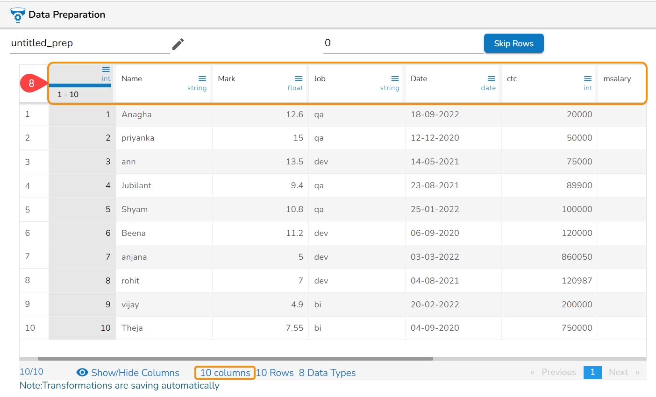Select the msalary column header
The image size is (656, 397).
pos(617,79)
